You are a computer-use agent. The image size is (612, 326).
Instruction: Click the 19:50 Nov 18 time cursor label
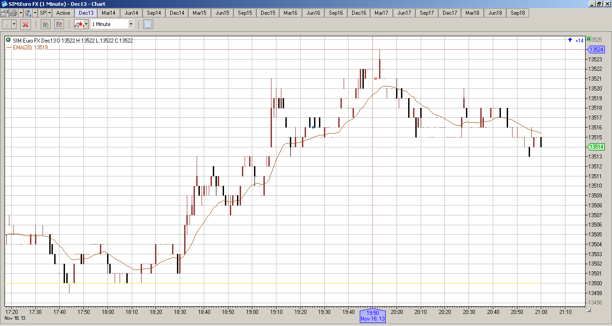tap(373, 316)
